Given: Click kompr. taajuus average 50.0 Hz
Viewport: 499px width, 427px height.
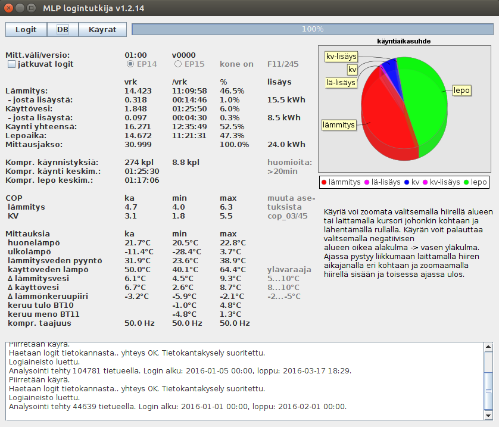Looking at the screenshot, I should click(139, 323).
